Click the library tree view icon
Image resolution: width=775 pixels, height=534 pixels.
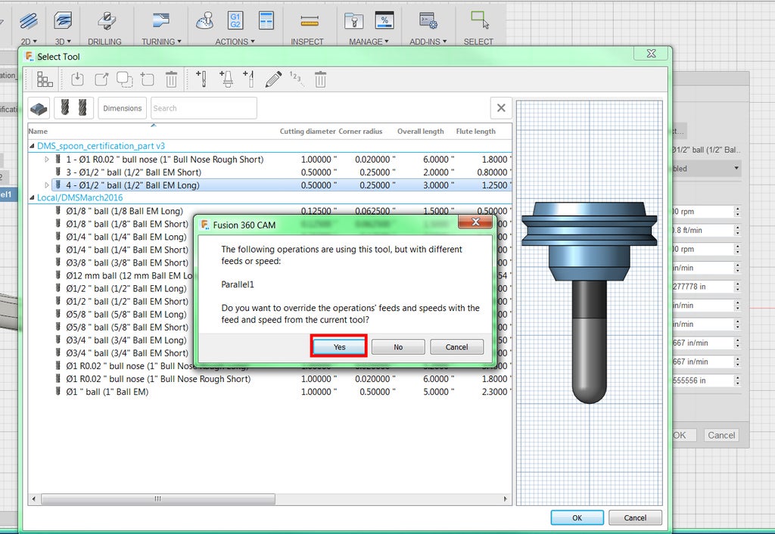pos(45,79)
